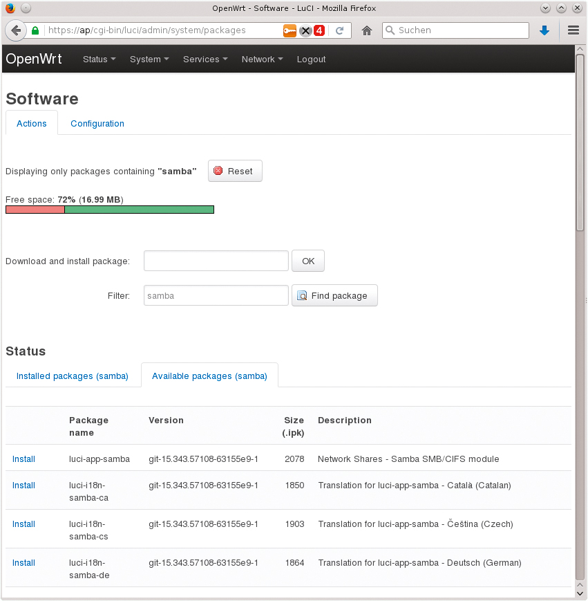The height and width of the screenshot is (601, 588).
Task: Click the red badge extension icon showing 4
Action: (x=319, y=30)
